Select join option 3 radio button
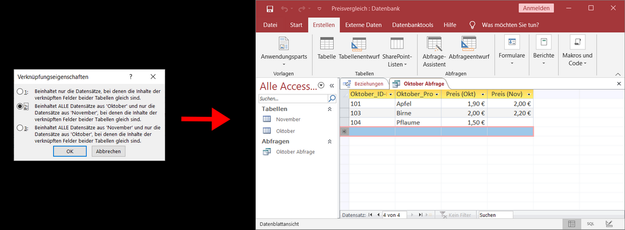 (20, 128)
